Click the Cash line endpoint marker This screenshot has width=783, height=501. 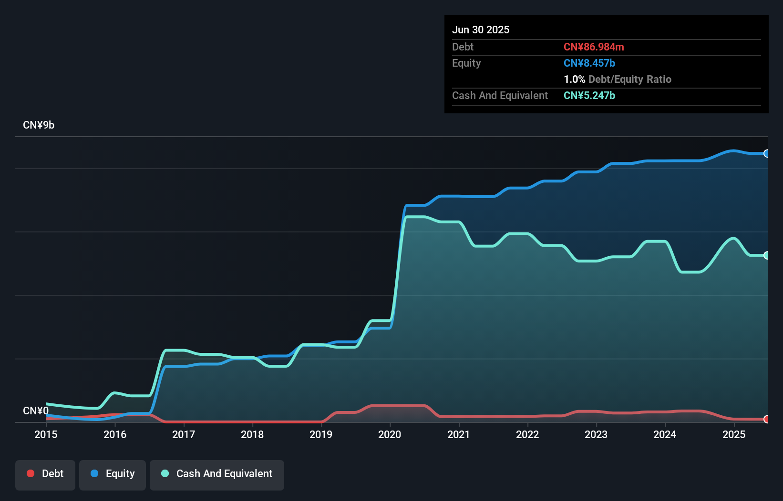[x=766, y=256]
